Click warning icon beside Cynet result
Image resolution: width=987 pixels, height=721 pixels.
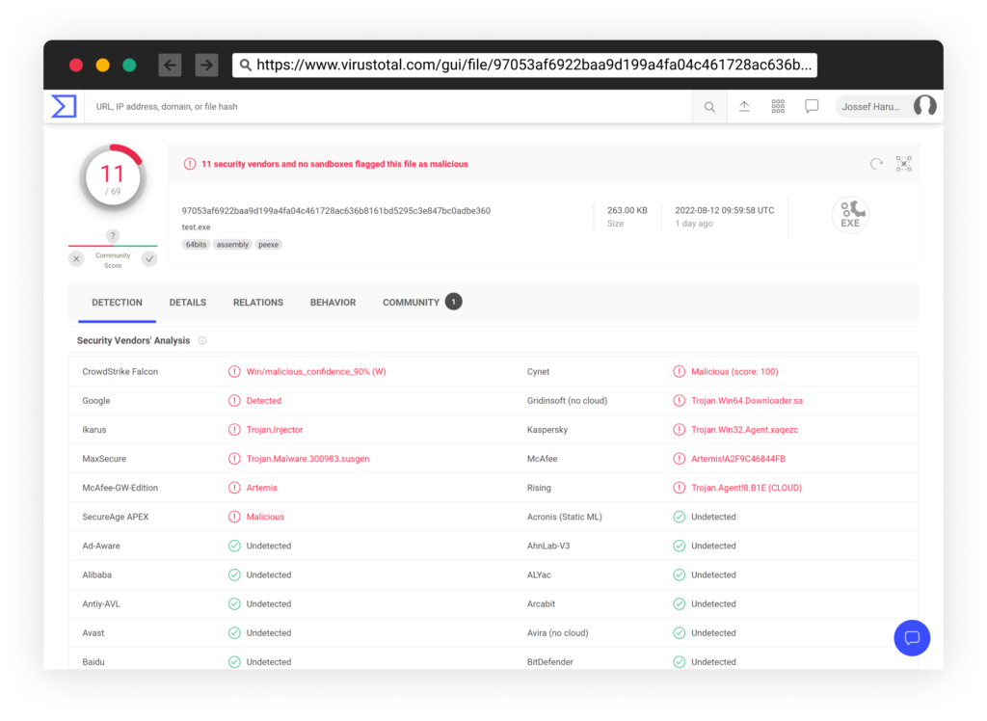(x=680, y=371)
